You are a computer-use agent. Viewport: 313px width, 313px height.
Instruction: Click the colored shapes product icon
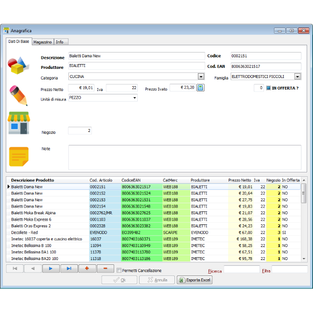18,65
